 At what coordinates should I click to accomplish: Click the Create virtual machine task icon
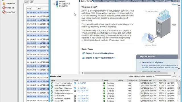click(x=52, y=91)
